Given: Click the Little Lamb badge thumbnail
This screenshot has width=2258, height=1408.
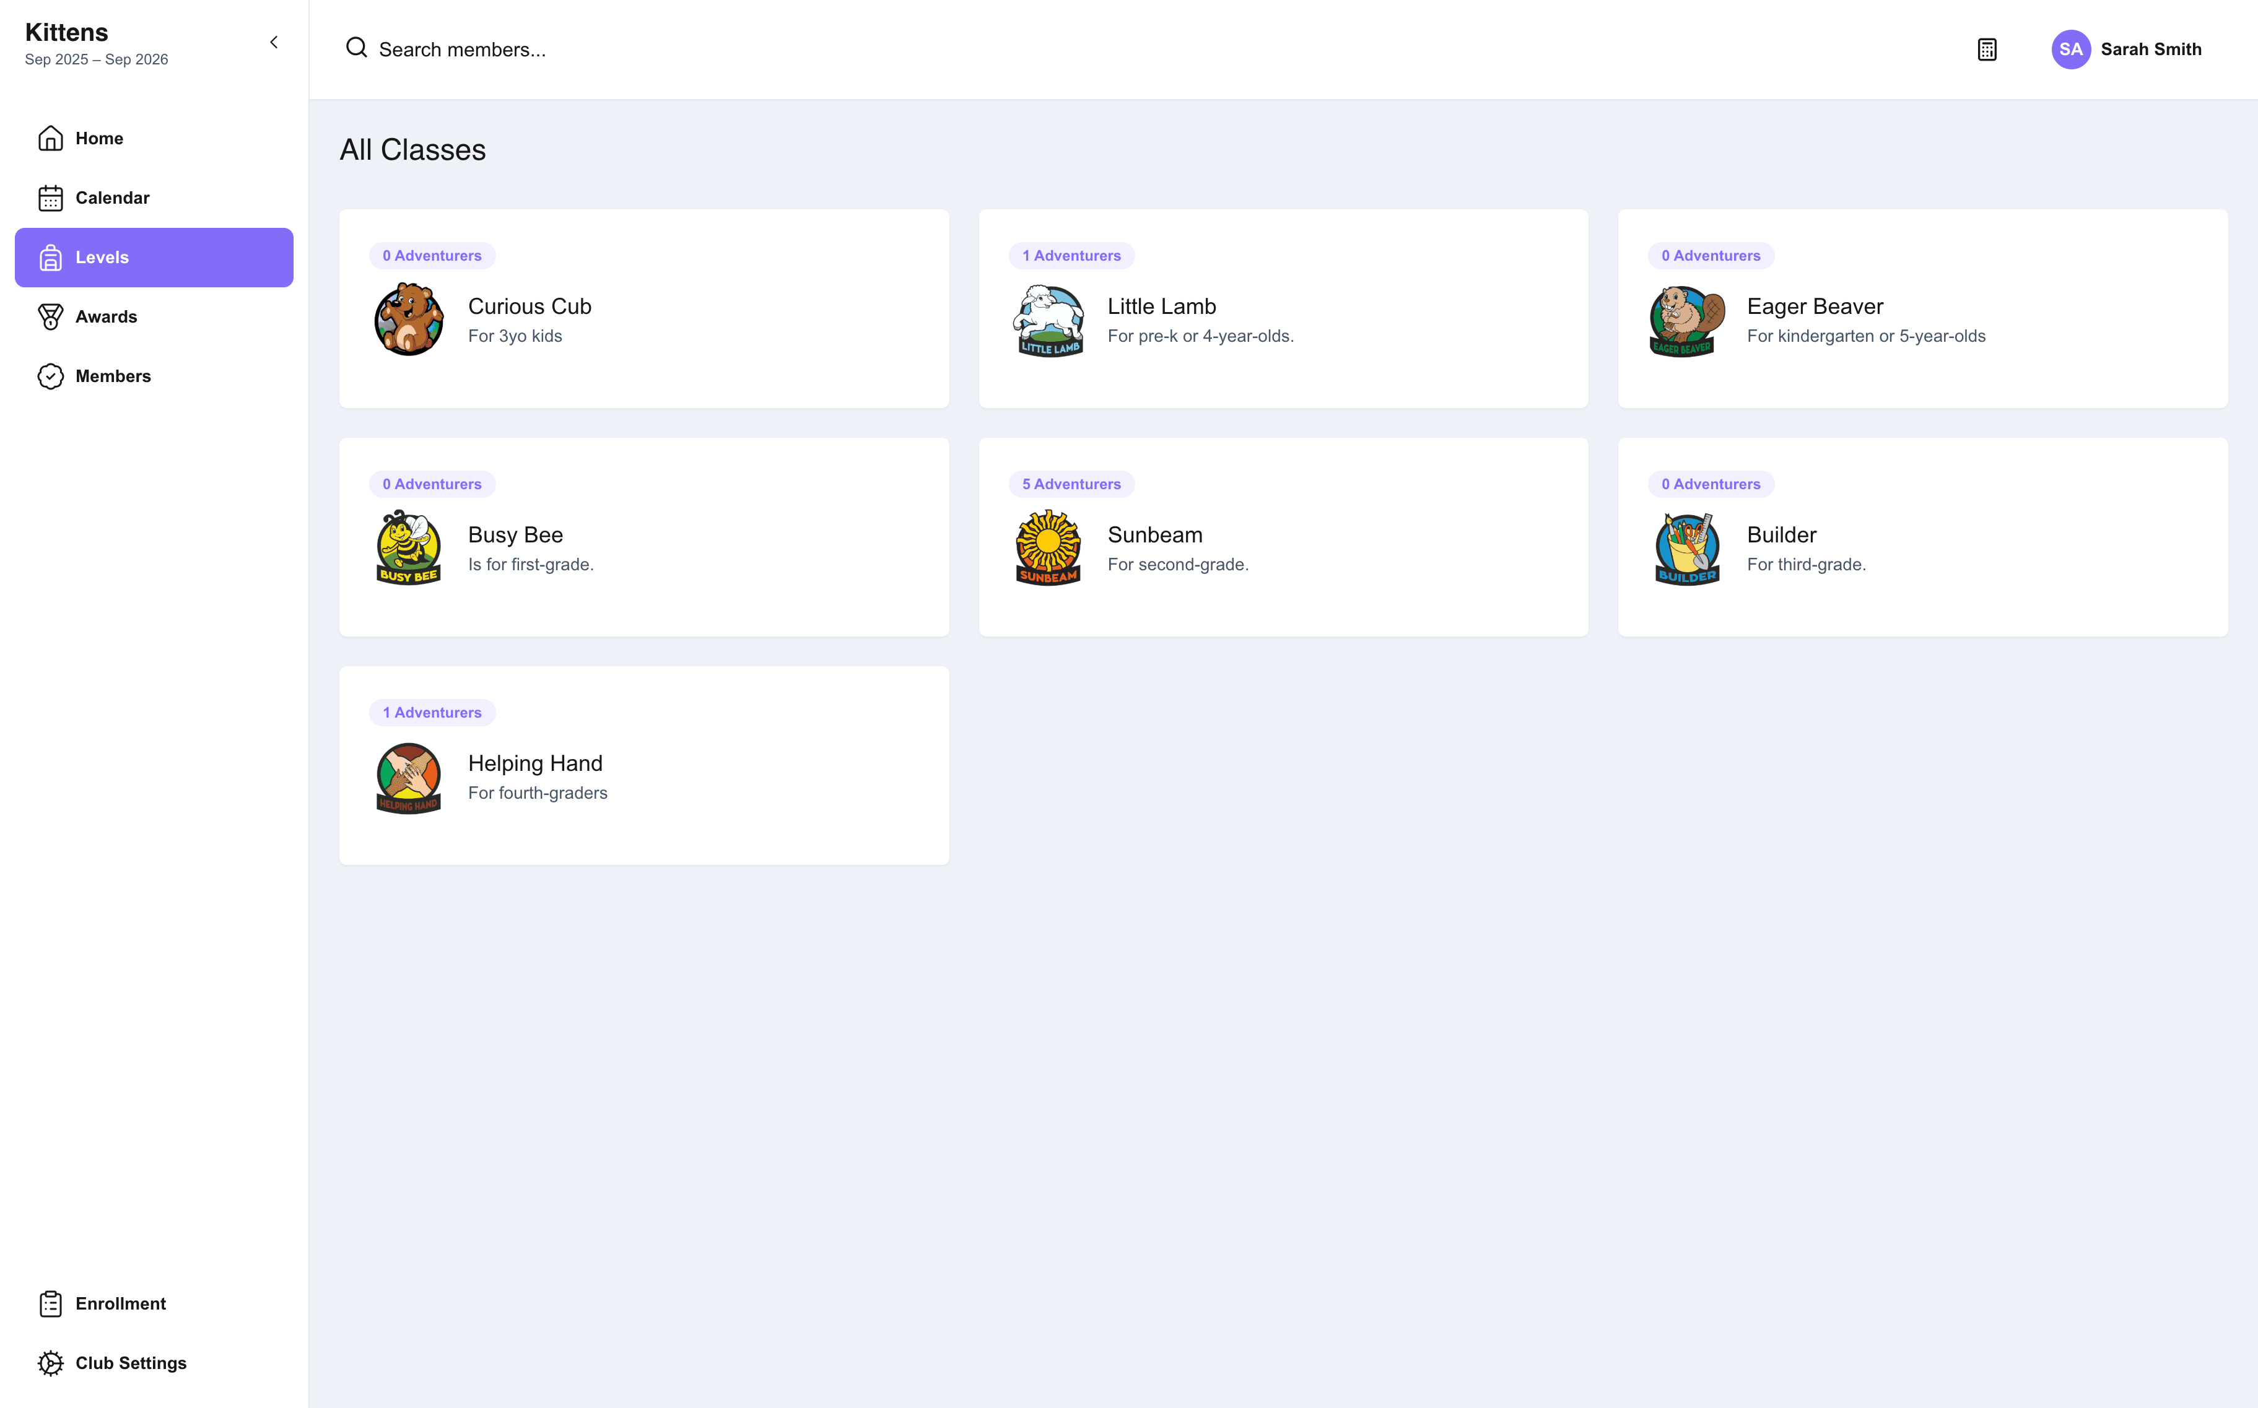Looking at the screenshot, I should pyautogui.click(x=1048, y=320).
